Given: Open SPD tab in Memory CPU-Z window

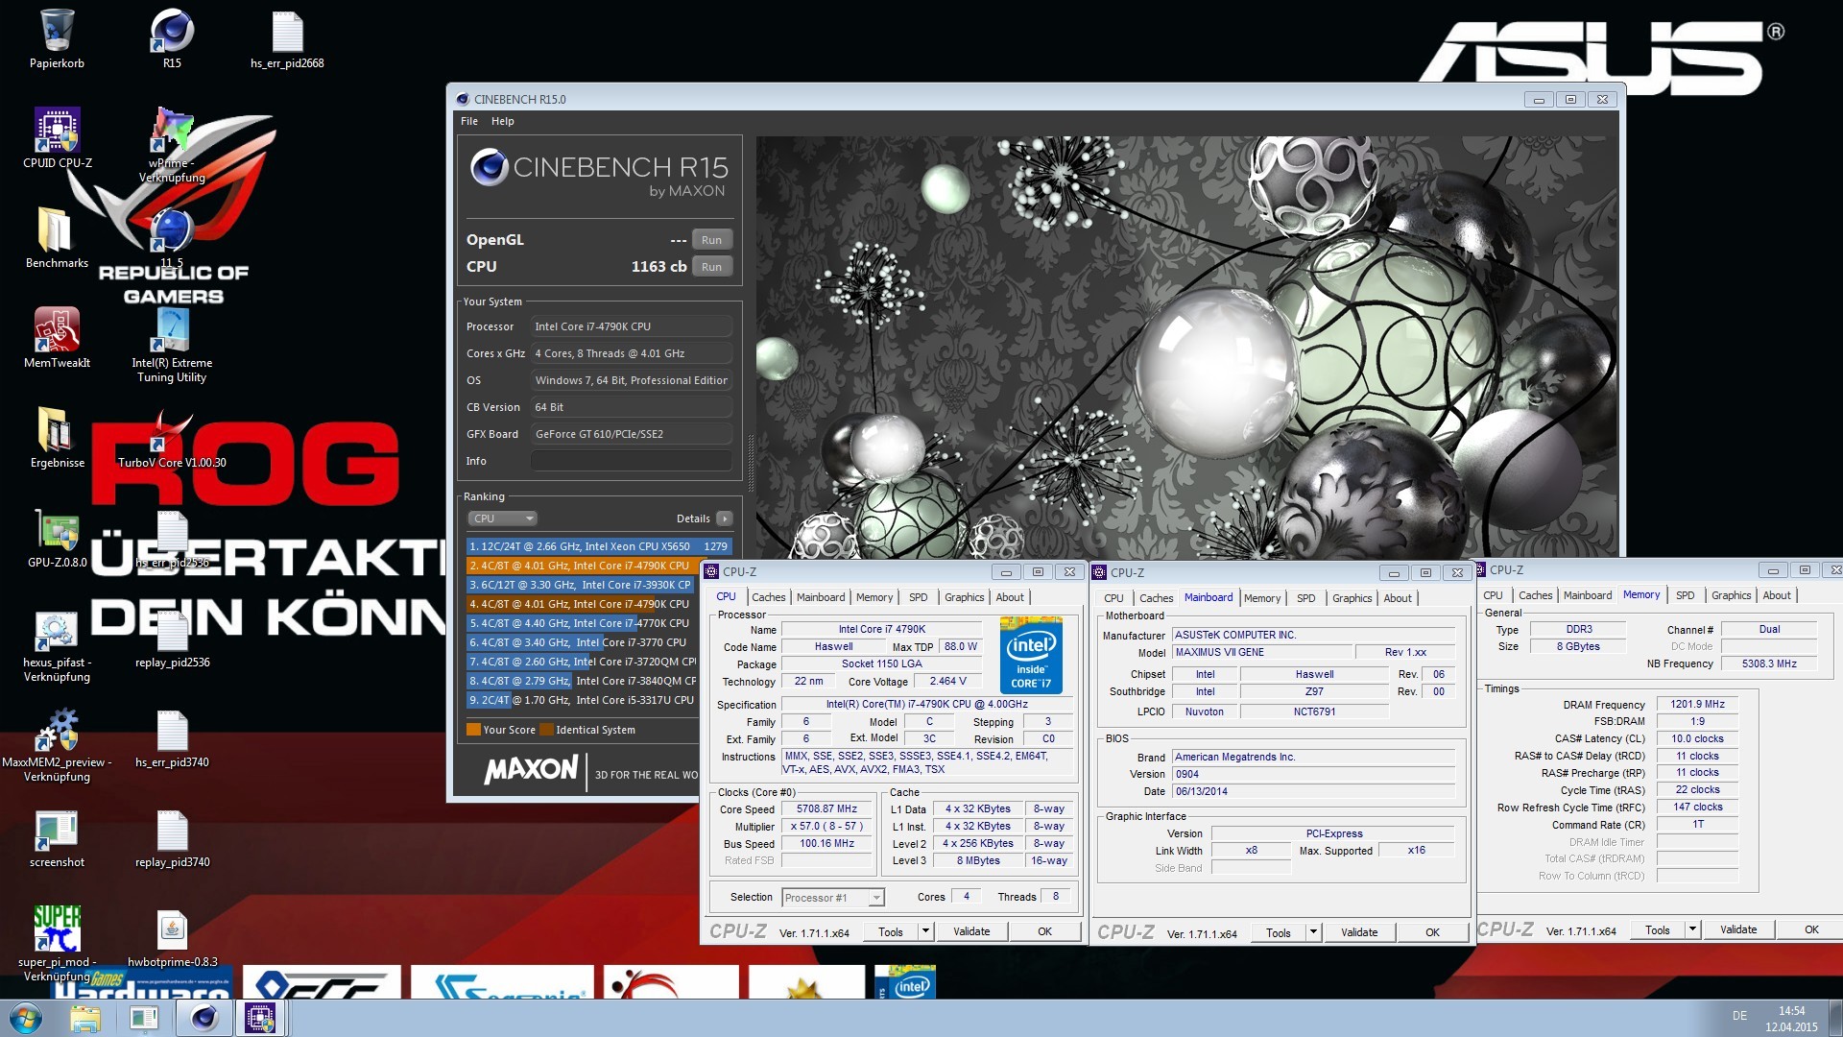Looking at the screenshot, I should click(x=1685, y=595).
